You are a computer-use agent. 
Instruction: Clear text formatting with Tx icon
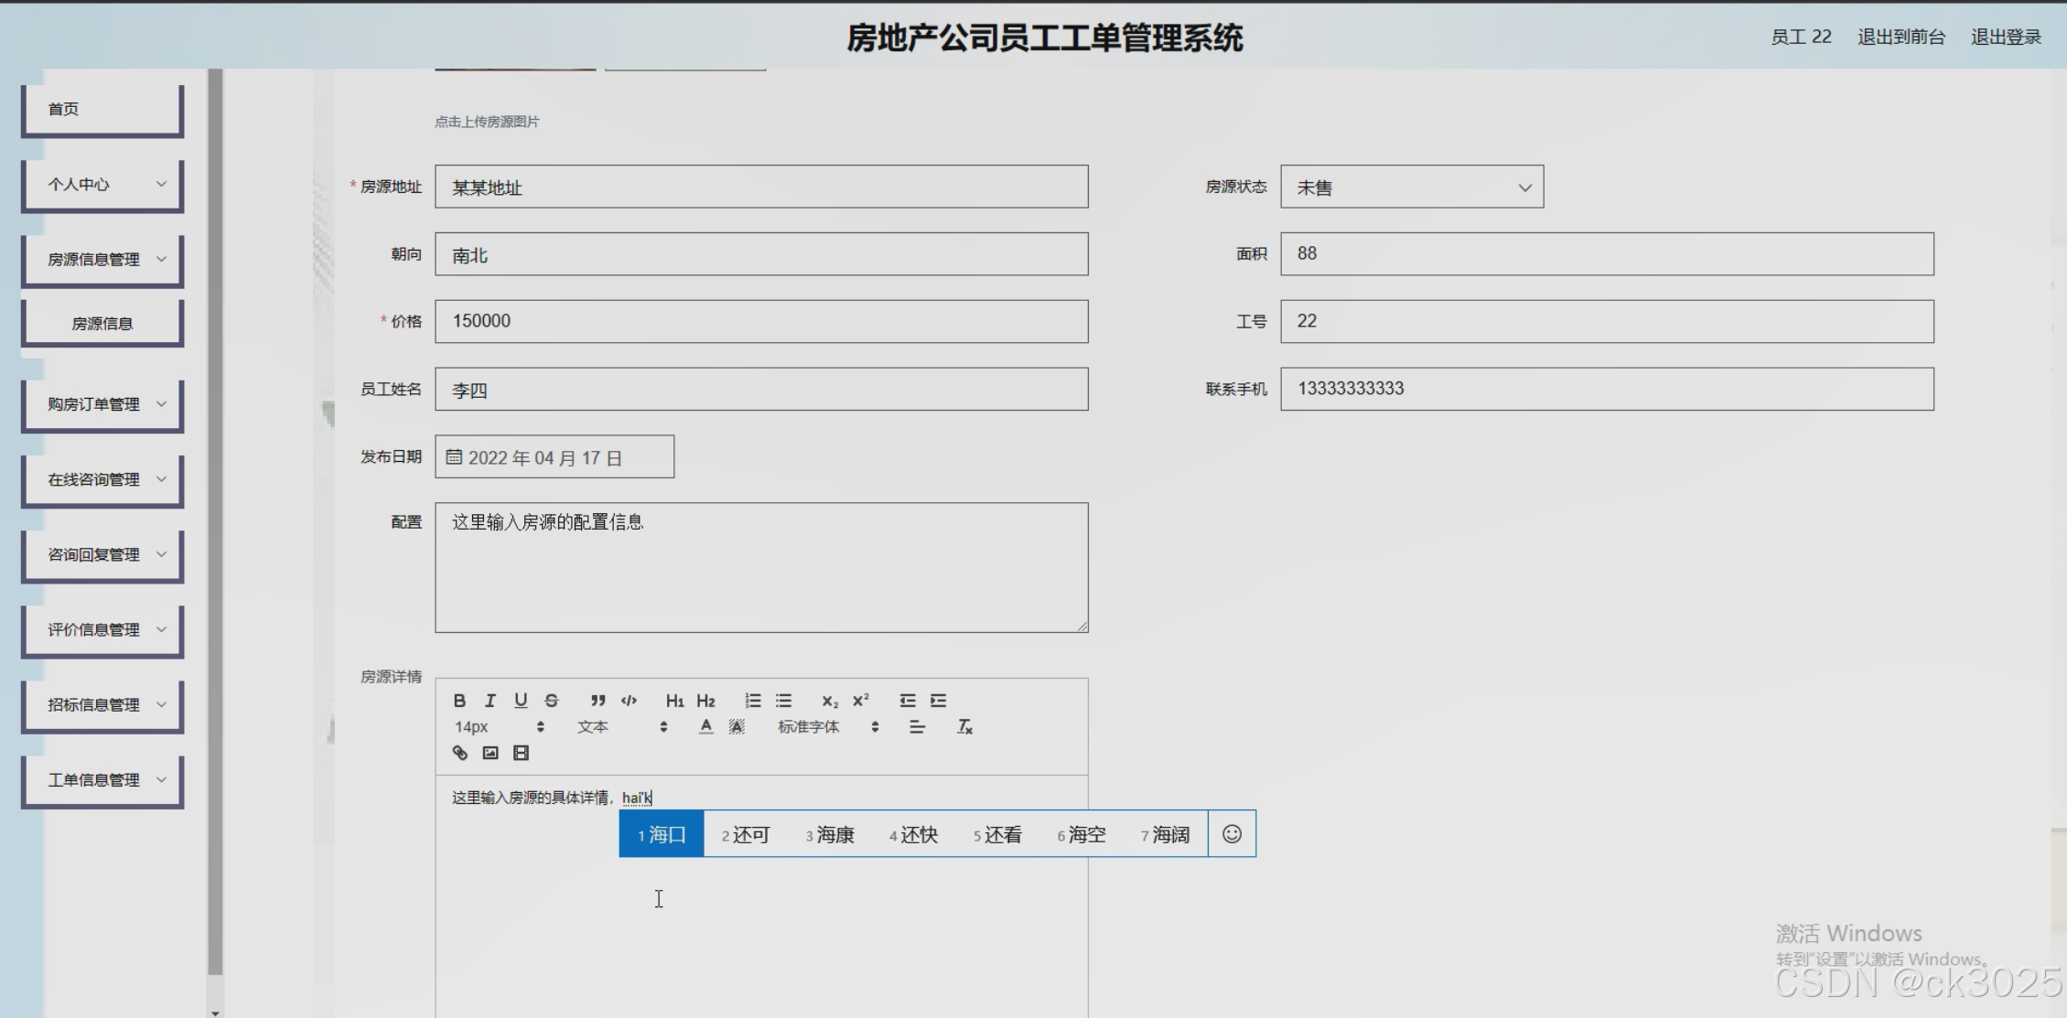(x=964, y=727)
